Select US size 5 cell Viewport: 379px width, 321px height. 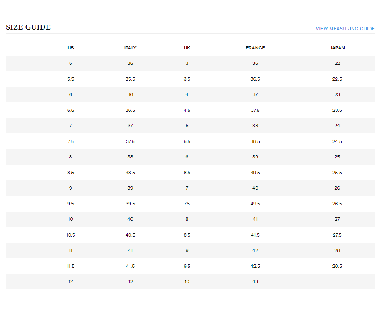tap(71, 63)
